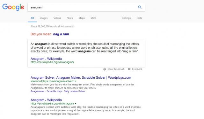Click the featured snippet definition paragraph
This screenshot has height=119, width=204.
pyautogui.click(x=85, y=48)
